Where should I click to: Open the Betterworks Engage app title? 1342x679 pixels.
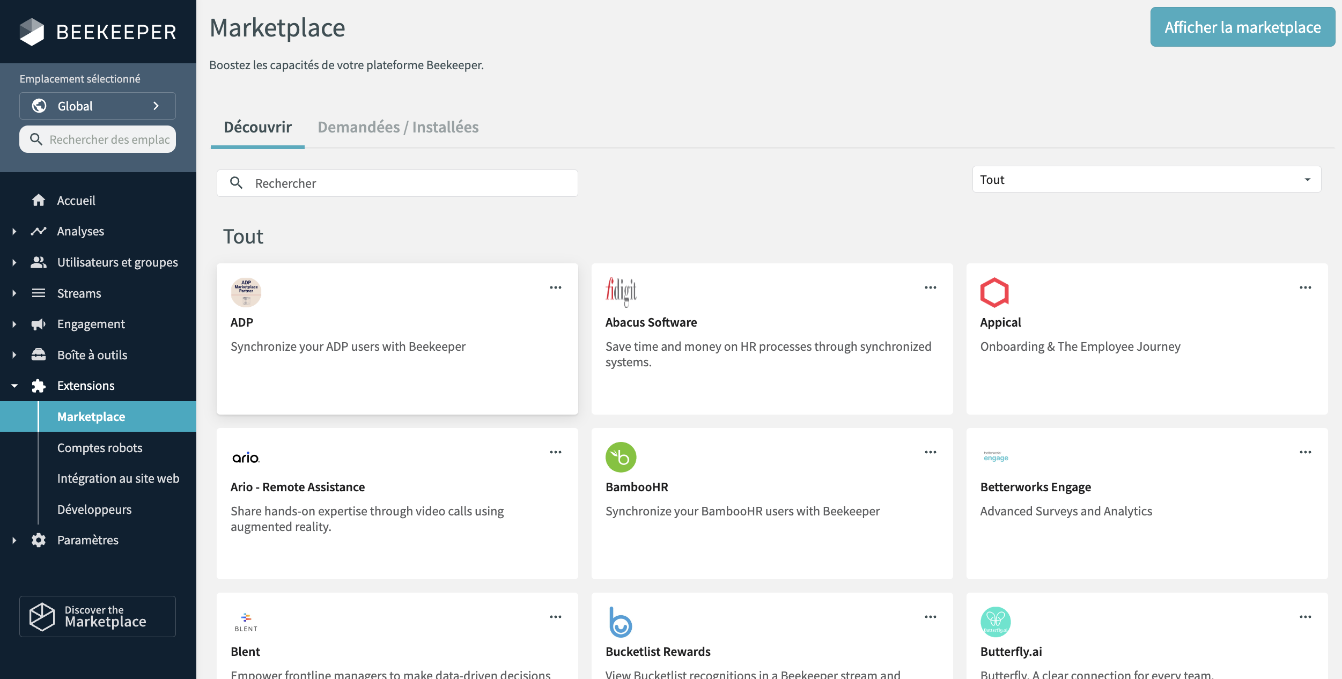(x=1036, y=486)
